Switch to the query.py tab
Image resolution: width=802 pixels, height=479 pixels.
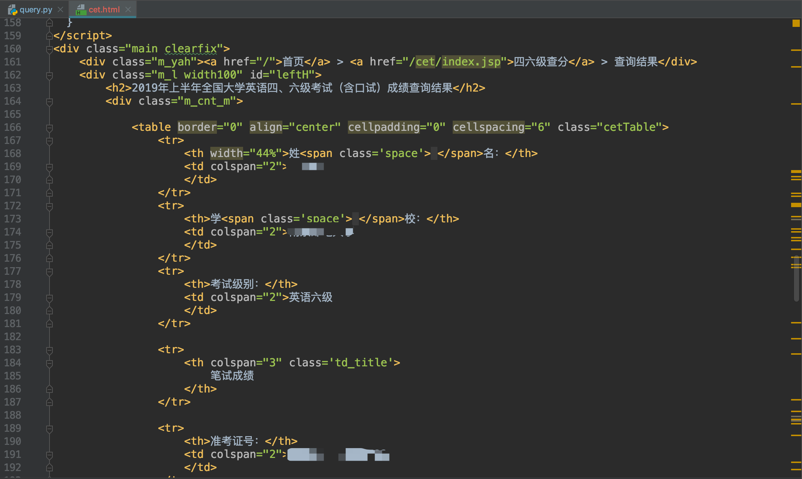point(36,10)
